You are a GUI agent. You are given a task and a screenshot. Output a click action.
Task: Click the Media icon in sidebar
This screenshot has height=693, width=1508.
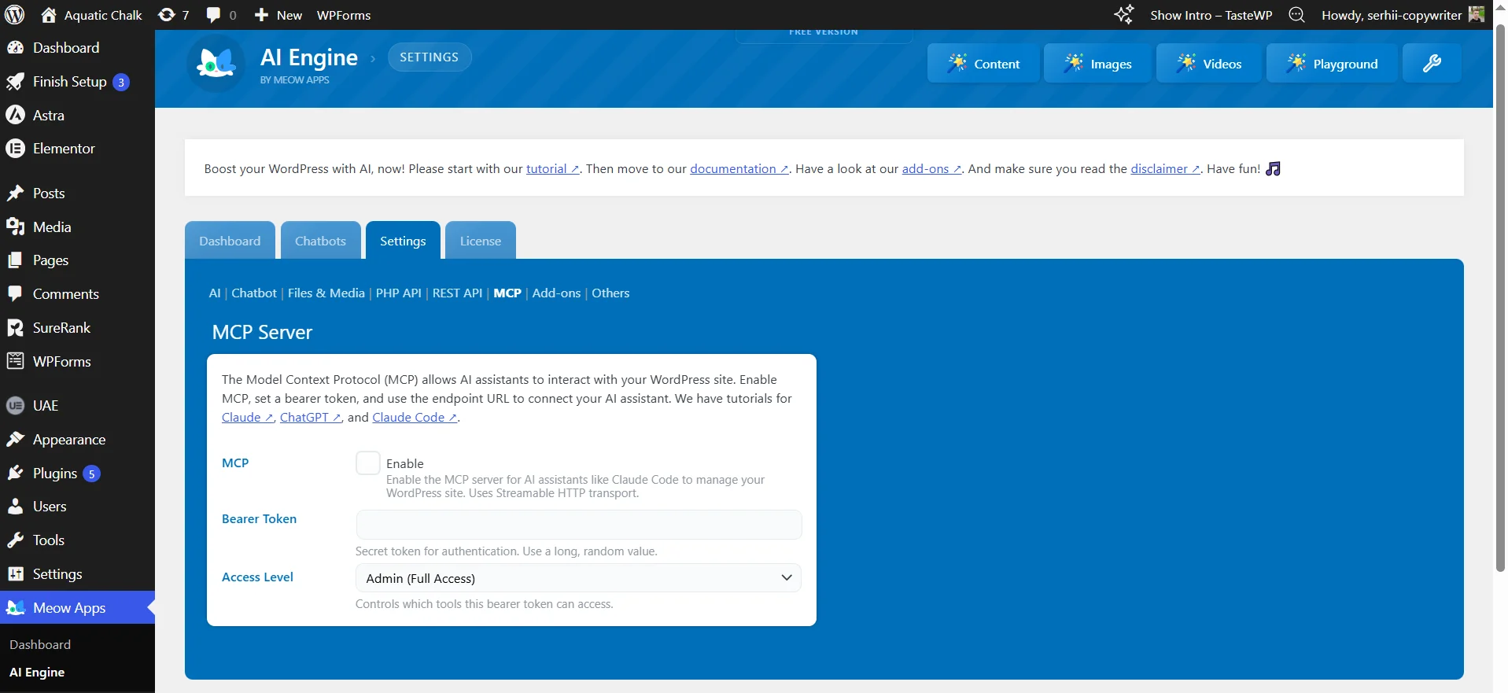16,227
